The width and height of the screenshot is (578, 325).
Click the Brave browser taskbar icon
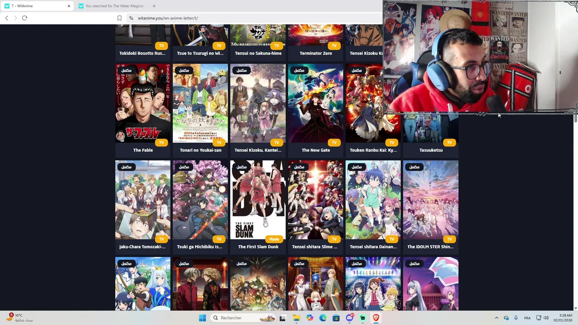coord(376,318)
